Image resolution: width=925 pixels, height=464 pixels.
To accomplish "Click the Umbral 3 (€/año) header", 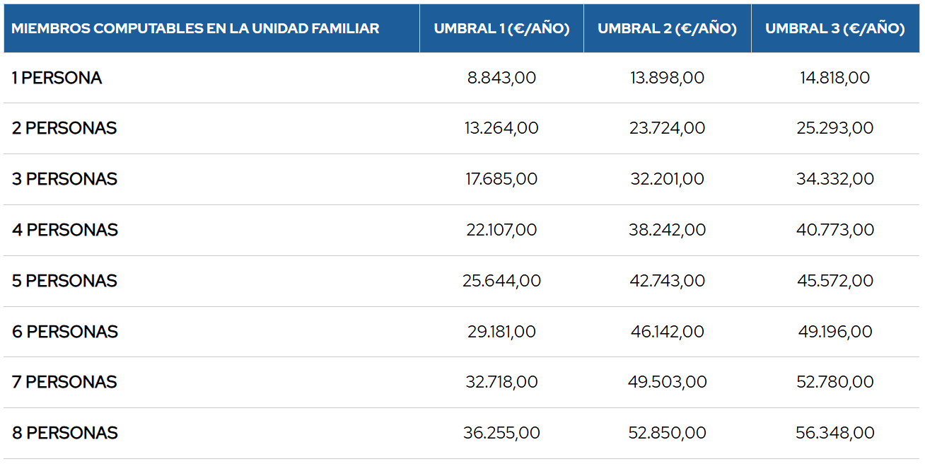I will (x=834, y=29).
